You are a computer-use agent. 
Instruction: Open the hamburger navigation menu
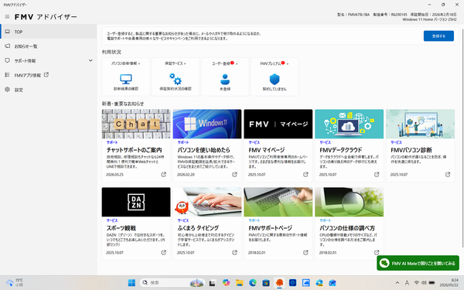(x=7, y=17)
